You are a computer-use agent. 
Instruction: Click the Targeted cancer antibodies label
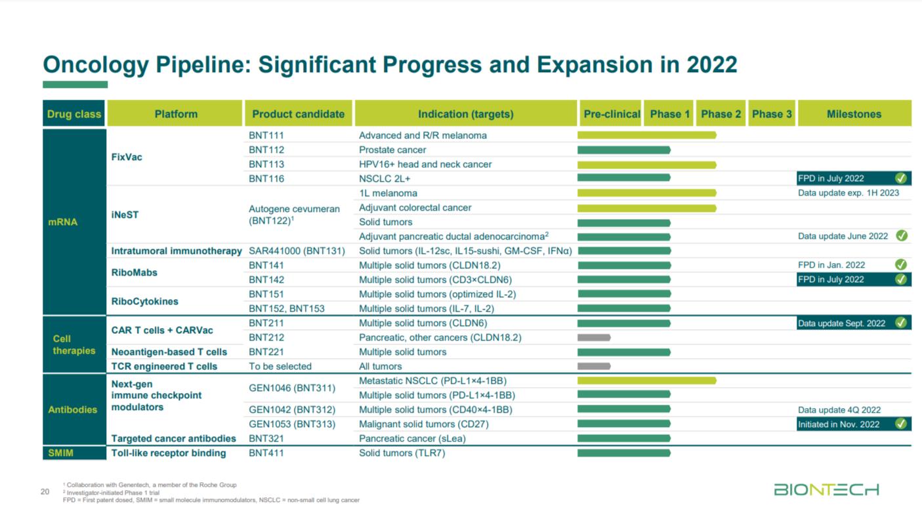click(173, 438)
